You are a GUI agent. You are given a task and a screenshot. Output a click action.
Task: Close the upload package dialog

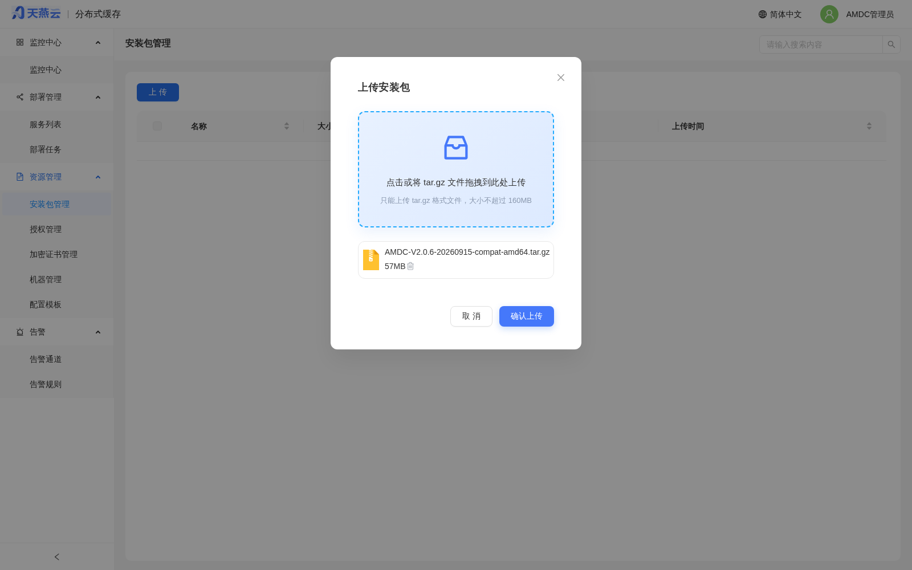(561, 78)
